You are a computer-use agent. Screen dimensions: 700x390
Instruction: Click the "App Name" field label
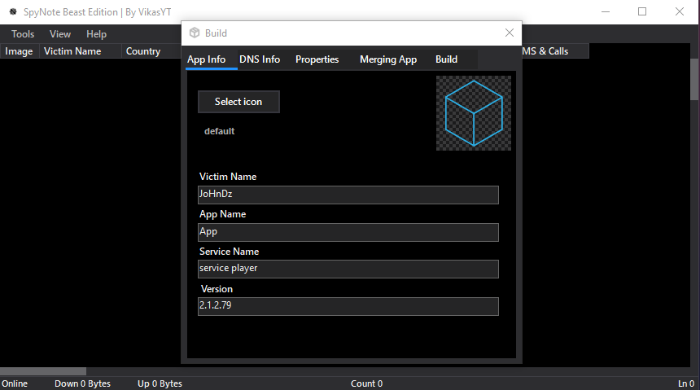click(222, 214)
